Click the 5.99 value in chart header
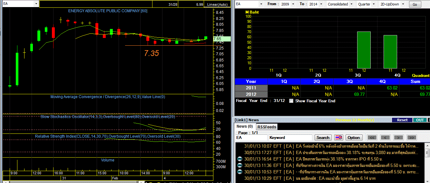 point(199,5)
